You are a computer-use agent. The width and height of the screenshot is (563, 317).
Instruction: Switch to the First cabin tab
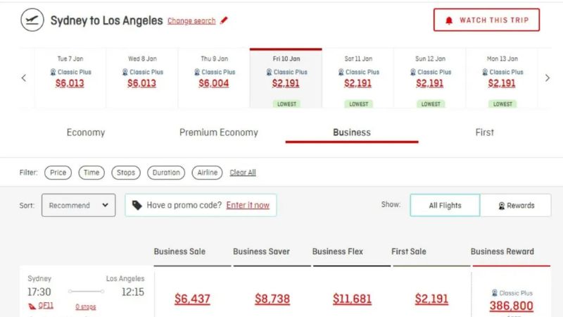(x=484, y=132)
